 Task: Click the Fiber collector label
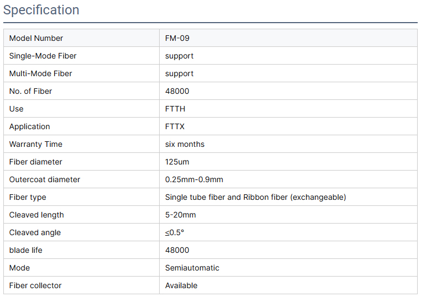35,285
